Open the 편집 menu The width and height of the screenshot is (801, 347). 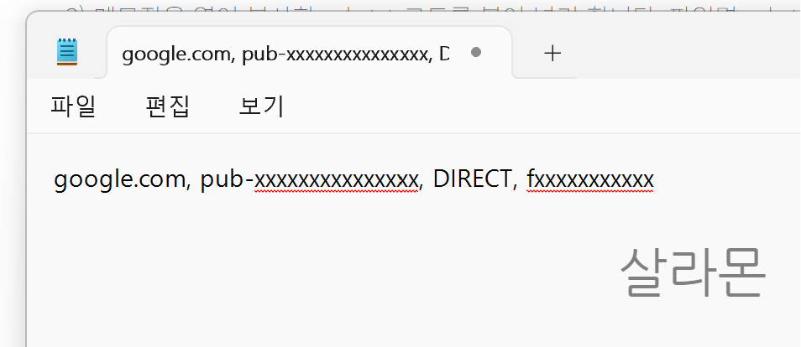168,106
